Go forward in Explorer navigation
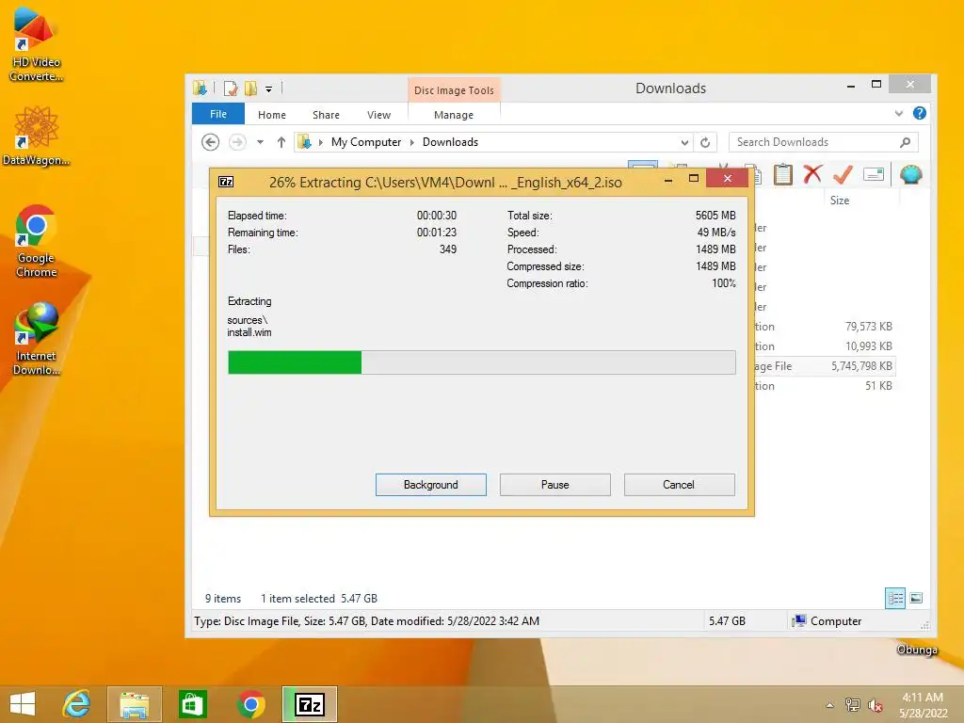 pos(237,142)
